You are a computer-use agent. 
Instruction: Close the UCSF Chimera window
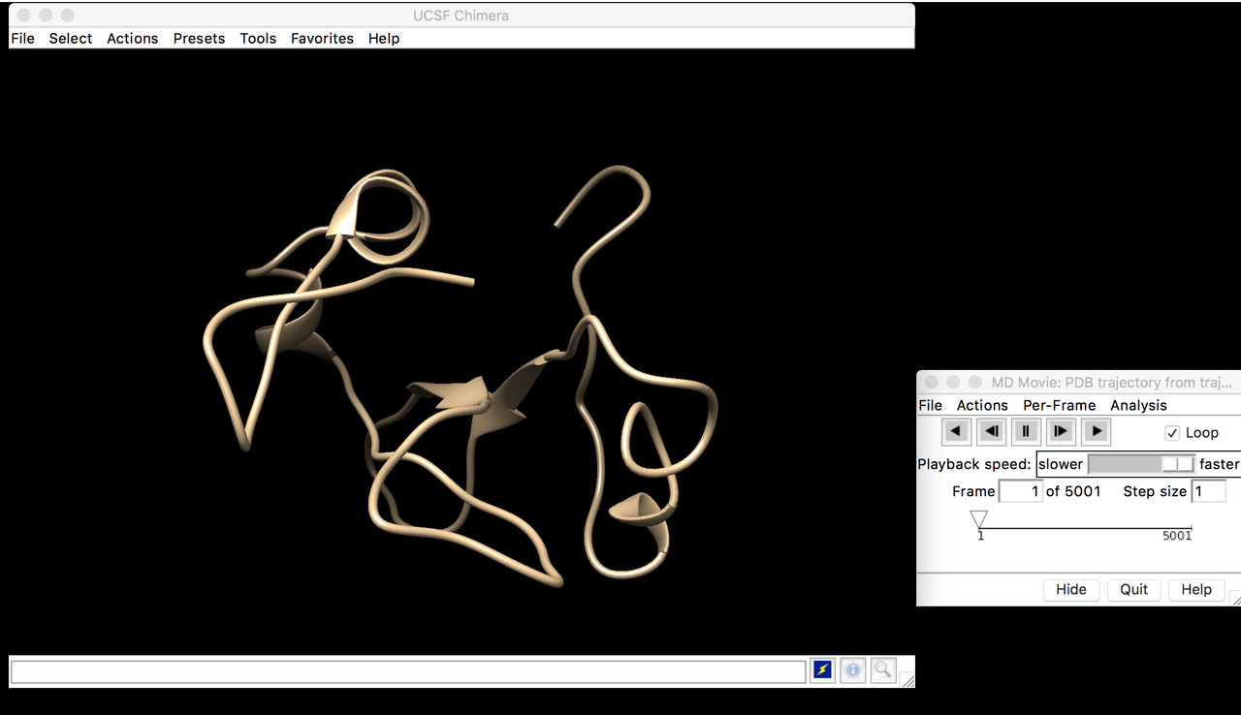[23, 16]
